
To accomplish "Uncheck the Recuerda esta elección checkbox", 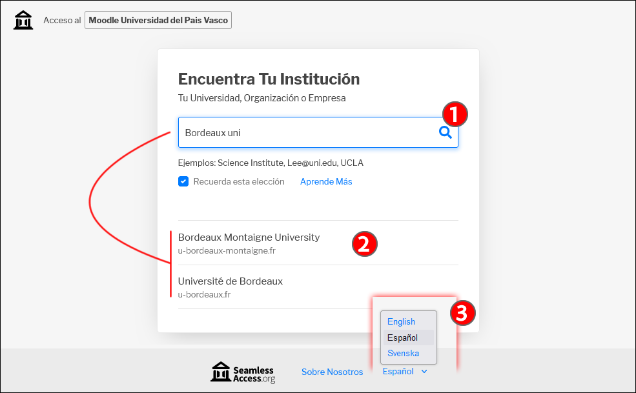I will 183,182.
